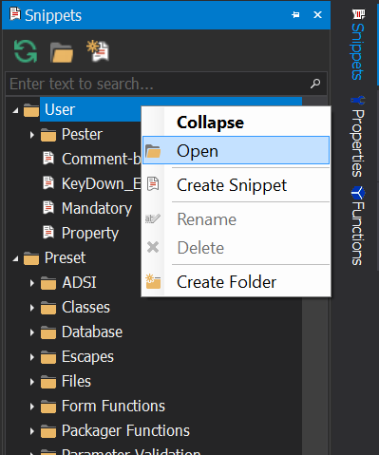Open snippets folder via toolbar folder icon
The image size is (379, 455).
pos(62,52)
